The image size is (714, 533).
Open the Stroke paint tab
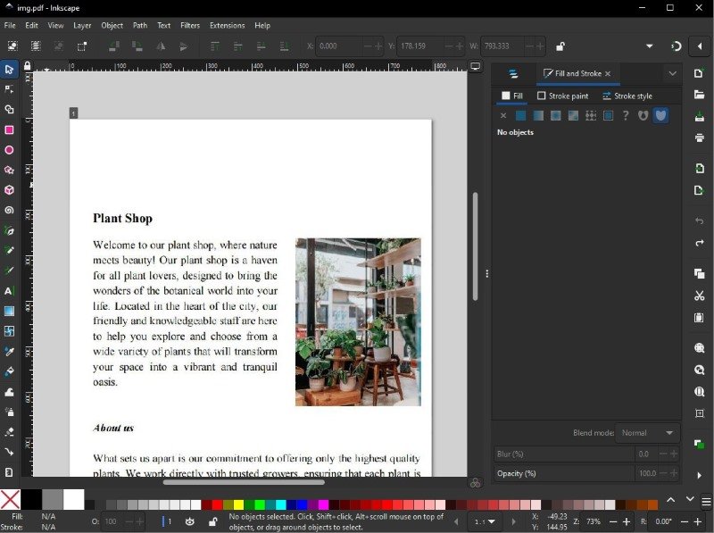point(562,96)
